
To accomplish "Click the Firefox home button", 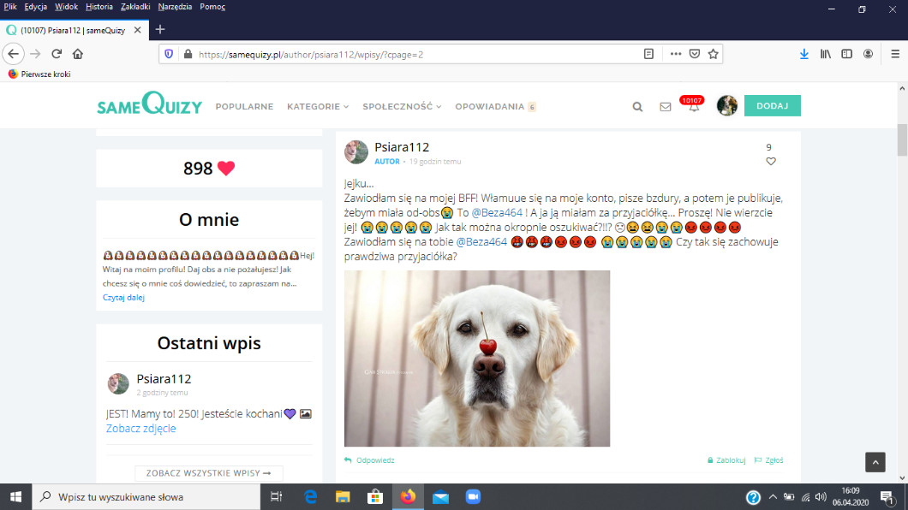I will tap(78, 53).
